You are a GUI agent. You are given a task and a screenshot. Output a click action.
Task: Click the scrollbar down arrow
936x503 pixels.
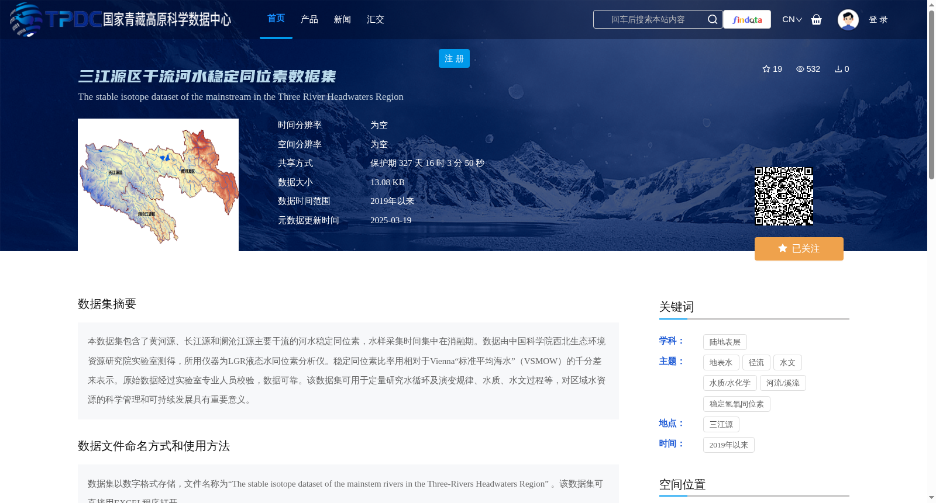point(931,498)
